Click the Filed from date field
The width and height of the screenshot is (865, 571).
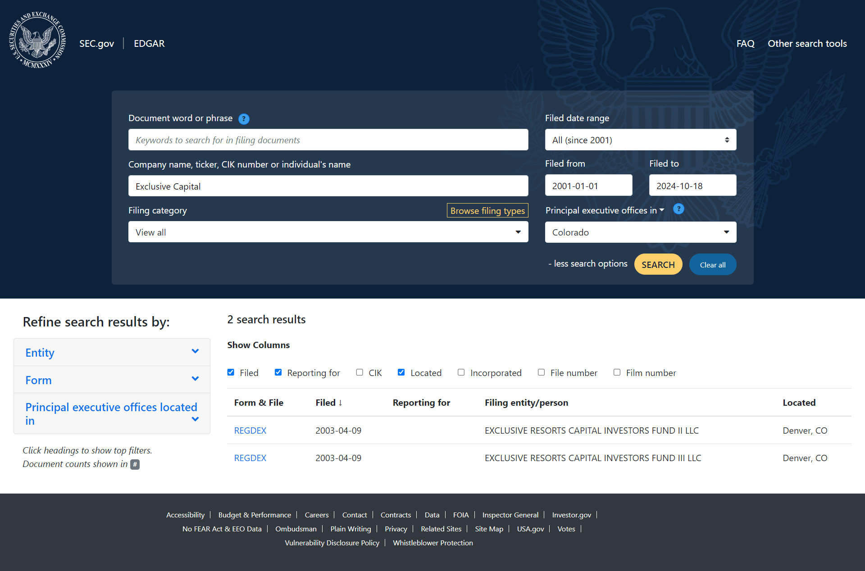(588, 186)
